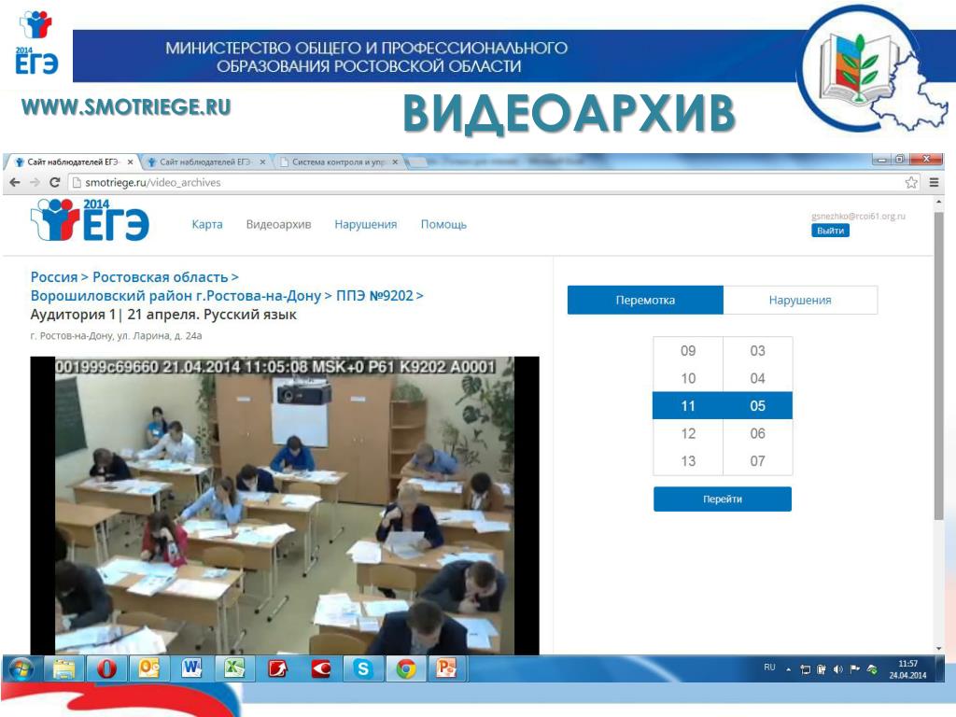Select the Нарушения tab in side panel
This screenshot has width=956, height=717.
tap(800, 300)
